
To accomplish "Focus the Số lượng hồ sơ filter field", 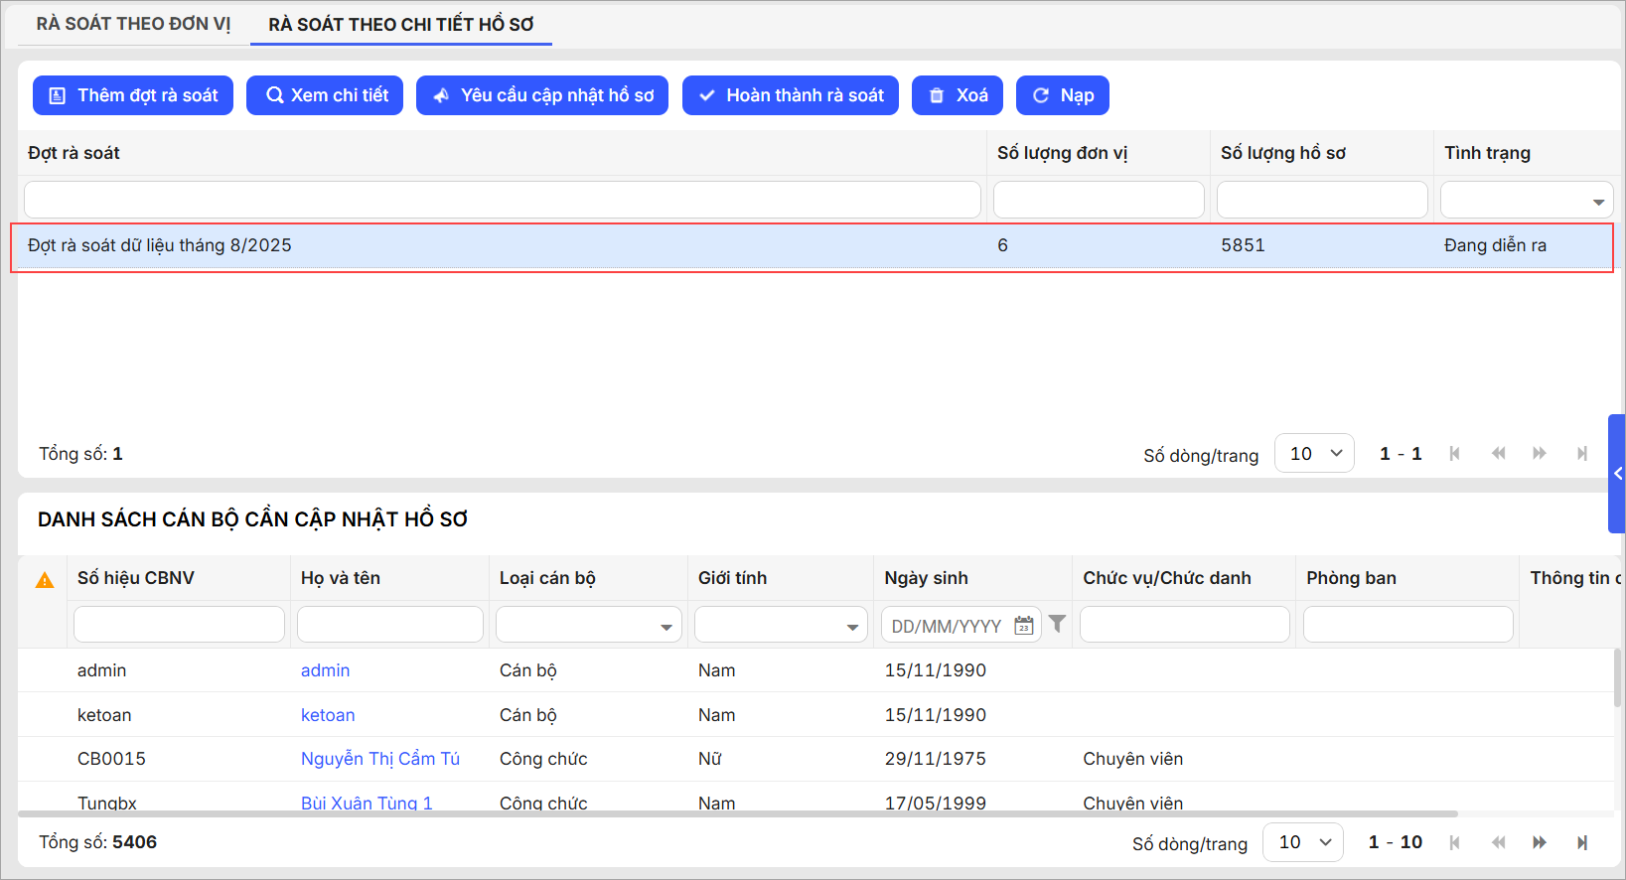I will click(1322, 200).
